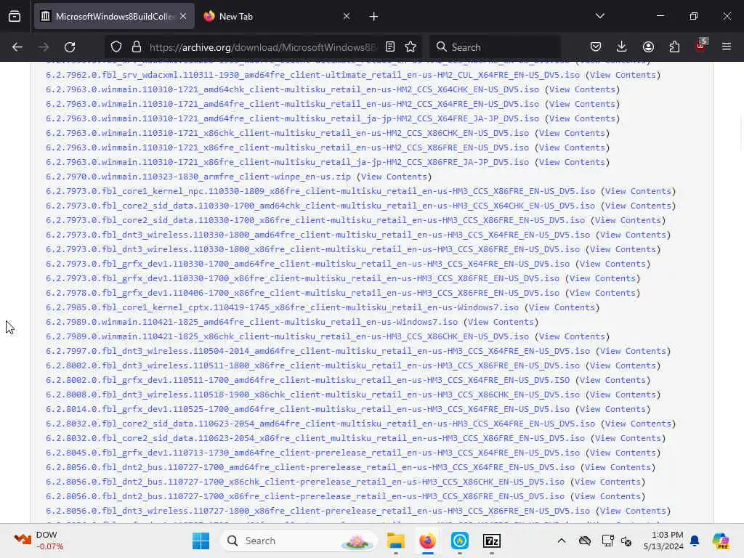Open the downloads panel
The image size is (744, 558).
[622, 47]
